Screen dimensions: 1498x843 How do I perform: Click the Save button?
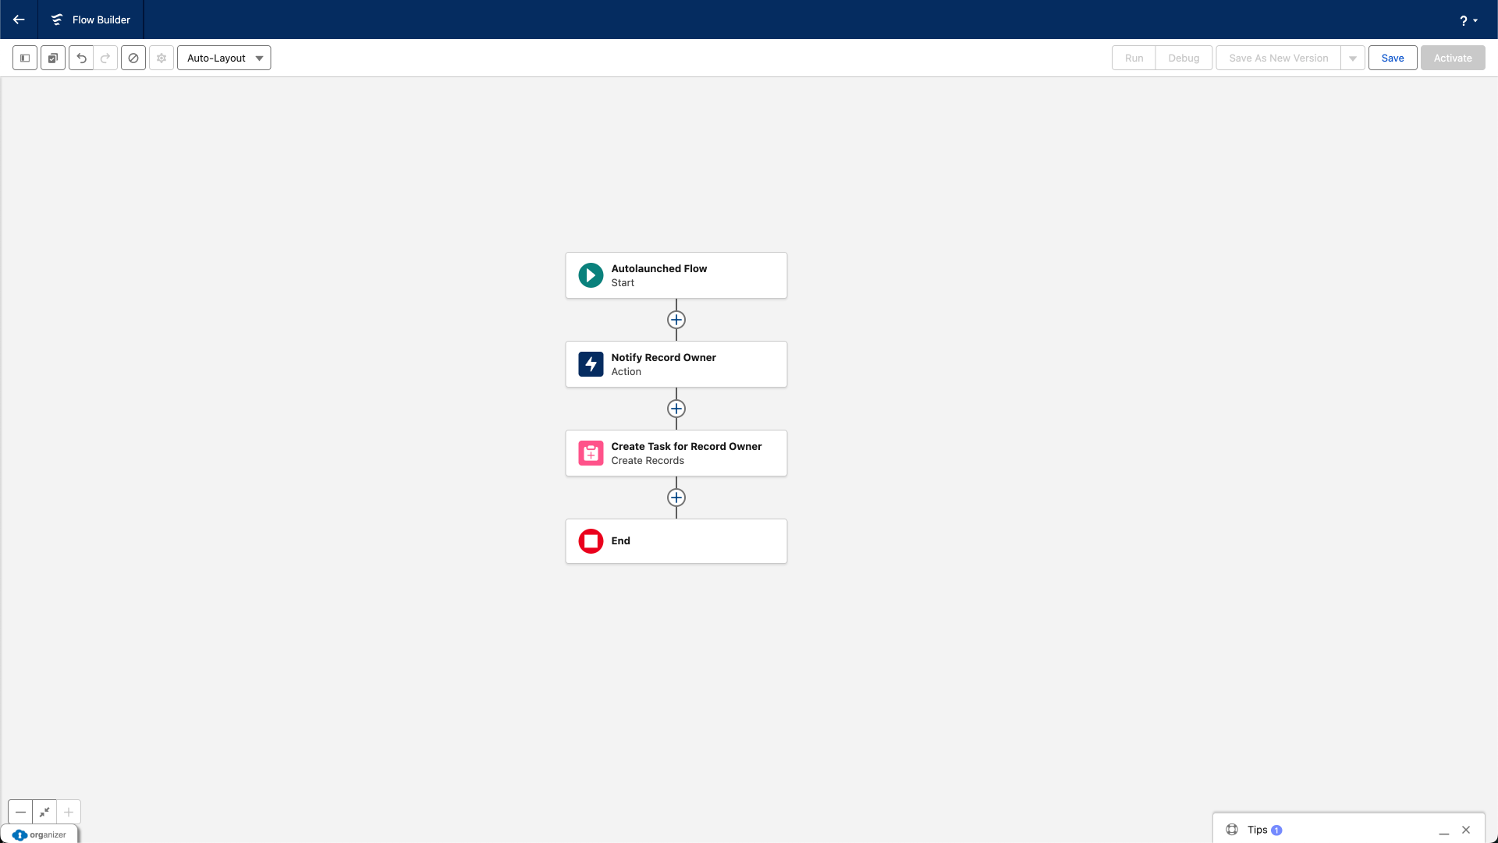click(1393, 58)
